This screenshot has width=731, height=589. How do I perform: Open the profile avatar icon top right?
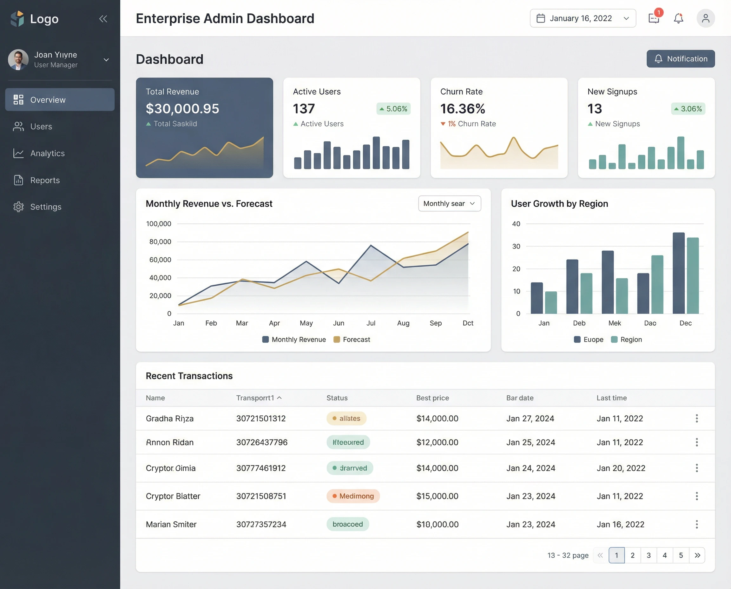click(x=706, y=18)
